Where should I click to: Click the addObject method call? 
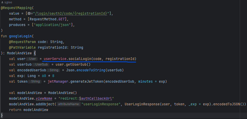(45, 104)
